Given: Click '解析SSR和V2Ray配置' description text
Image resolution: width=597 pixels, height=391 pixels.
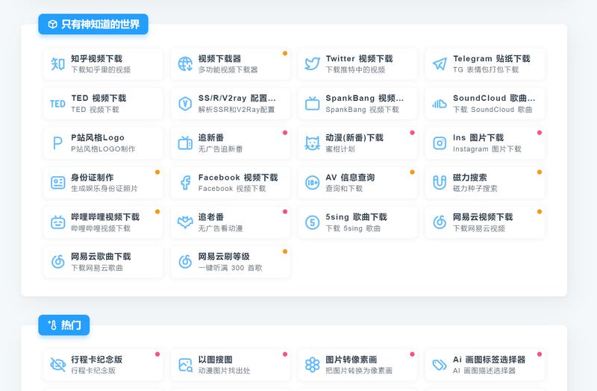Looking at the screenshot, I should (x=237, y=109).
